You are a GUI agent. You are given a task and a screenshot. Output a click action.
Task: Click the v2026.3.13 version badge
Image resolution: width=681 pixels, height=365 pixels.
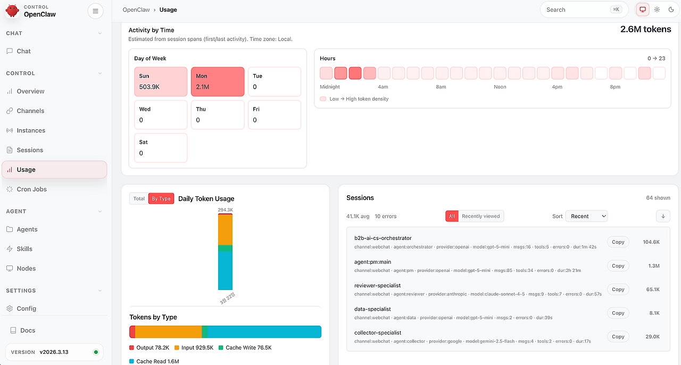[54, 352]
